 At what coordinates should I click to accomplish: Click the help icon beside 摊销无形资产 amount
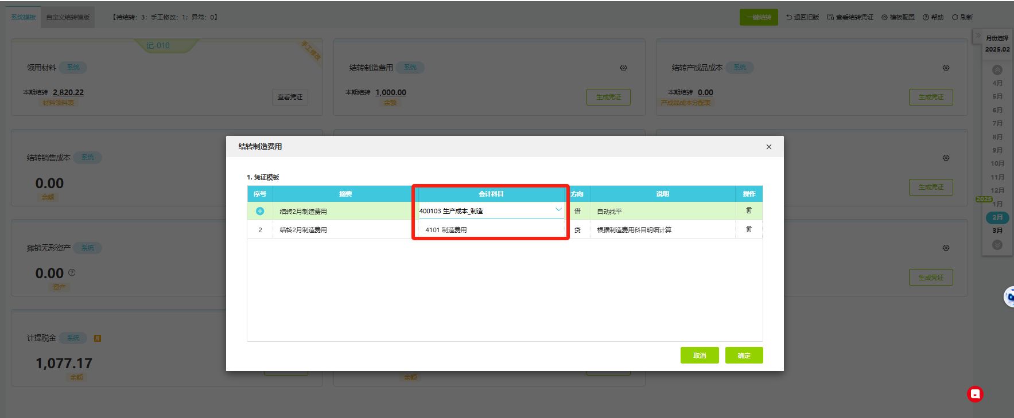tap(72, 273)
